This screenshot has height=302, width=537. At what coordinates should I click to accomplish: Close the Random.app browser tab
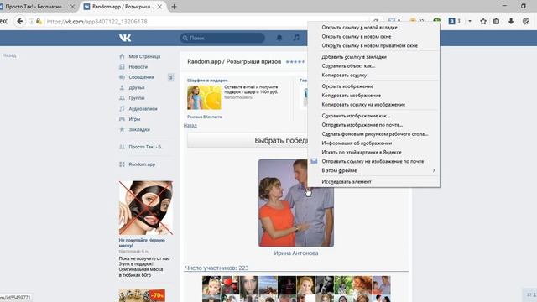pyautogui.click(x=159, y=7)
